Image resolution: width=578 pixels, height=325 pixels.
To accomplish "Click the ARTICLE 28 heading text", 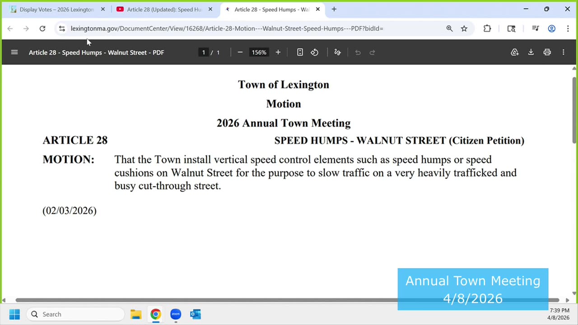I will 75,140.
